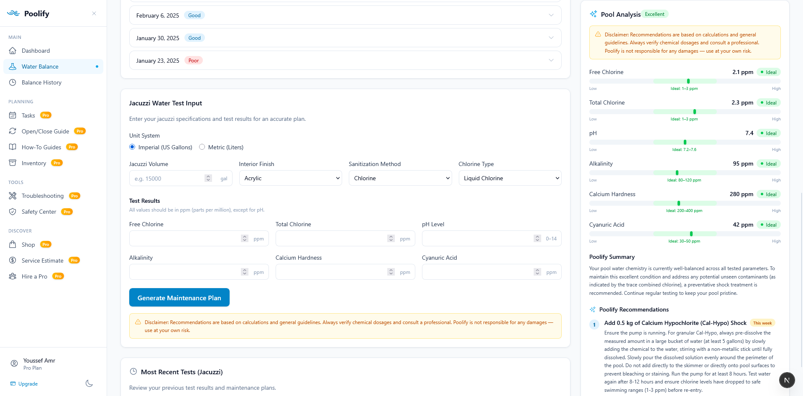Image resolution: width=803 pixels, height=396 pixels.
Task: Click the Open/Close Guide refresh icon
Action: [x=13, y=131]
